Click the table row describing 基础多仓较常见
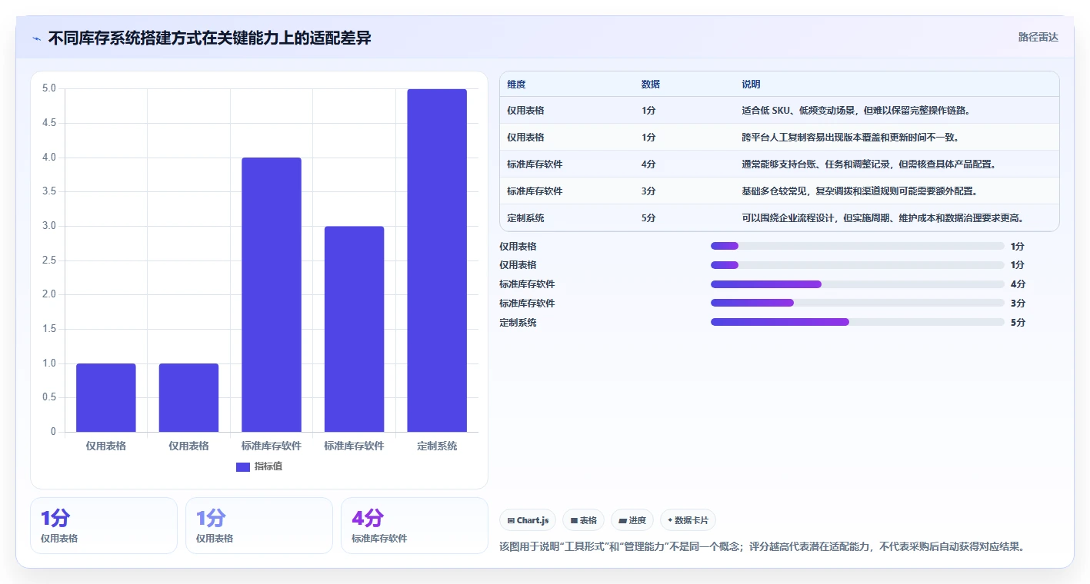 pos(779,191)
